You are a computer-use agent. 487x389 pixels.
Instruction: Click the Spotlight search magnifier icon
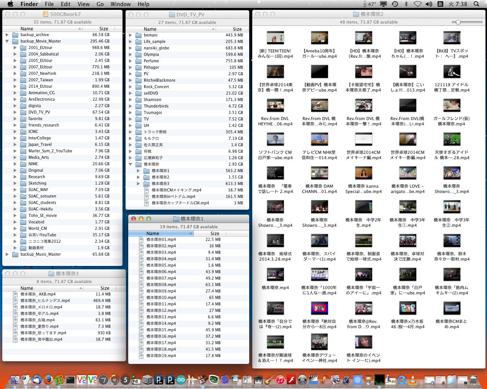coord(476,4)
